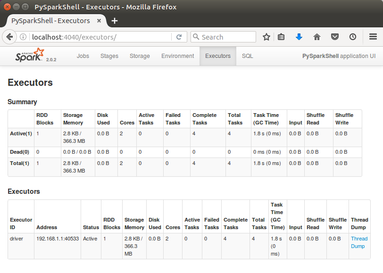The width and height of the screenshot is (383, 273).
Task: Bookmark this page with the star icon
Action: [x=266, y=37]
